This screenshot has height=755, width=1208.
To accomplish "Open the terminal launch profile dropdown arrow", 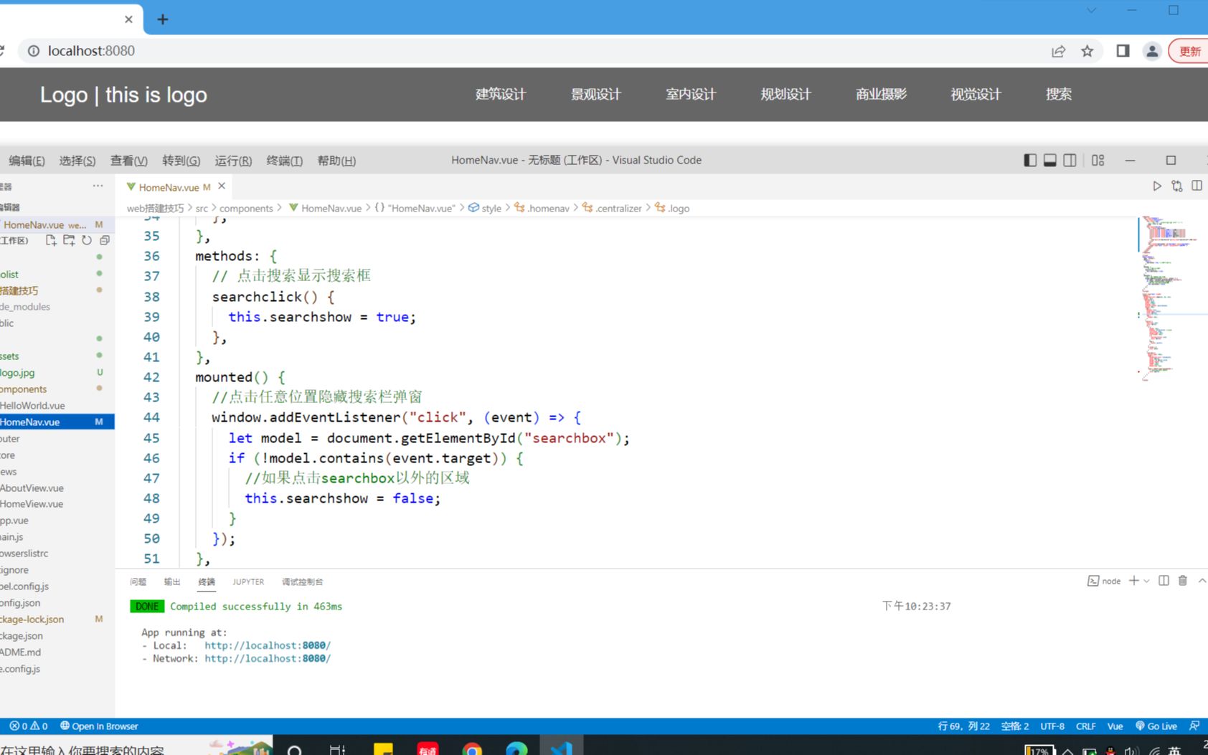I will coord(1146,581).
